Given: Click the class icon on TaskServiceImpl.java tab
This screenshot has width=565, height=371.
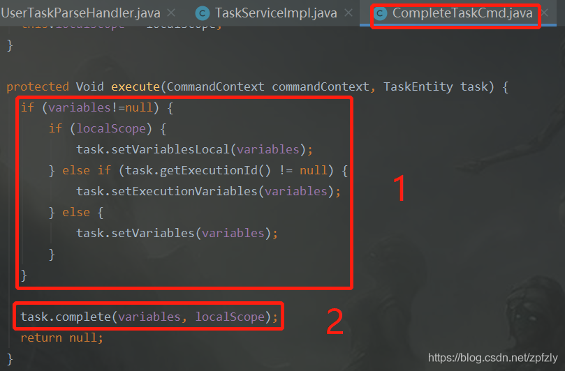Looking at the screenshot, I should [x=202, y=14].
